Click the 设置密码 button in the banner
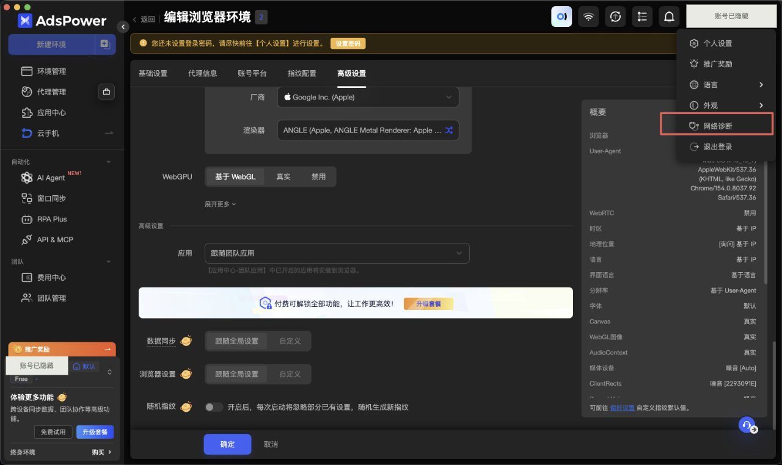Screen dimensions: 782x465 pyautogui.click(x=348, y=43)
